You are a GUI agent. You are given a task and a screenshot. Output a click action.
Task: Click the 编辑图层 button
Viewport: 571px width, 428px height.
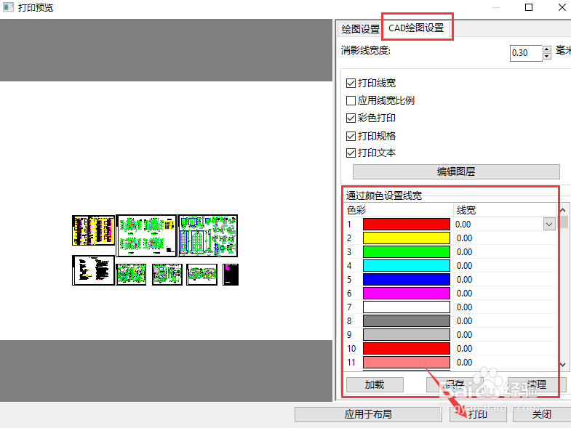click(x=456, y=171)
